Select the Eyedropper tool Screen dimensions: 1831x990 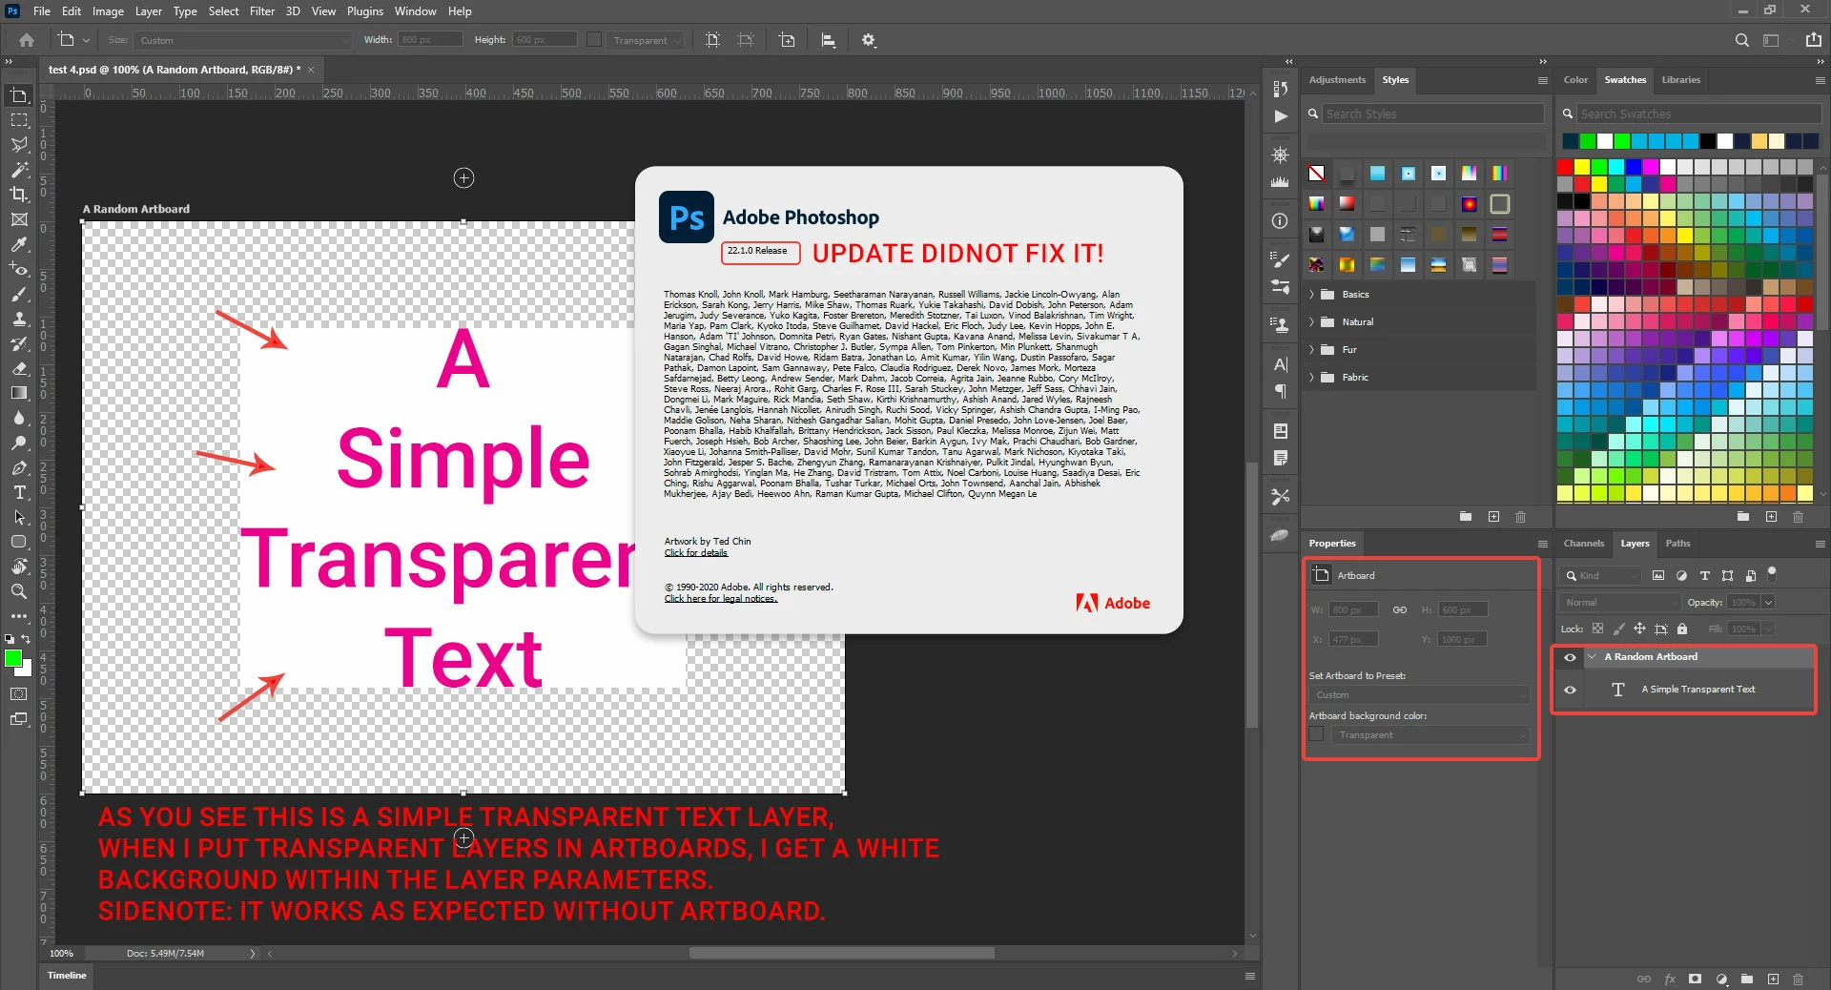(19, 244)
